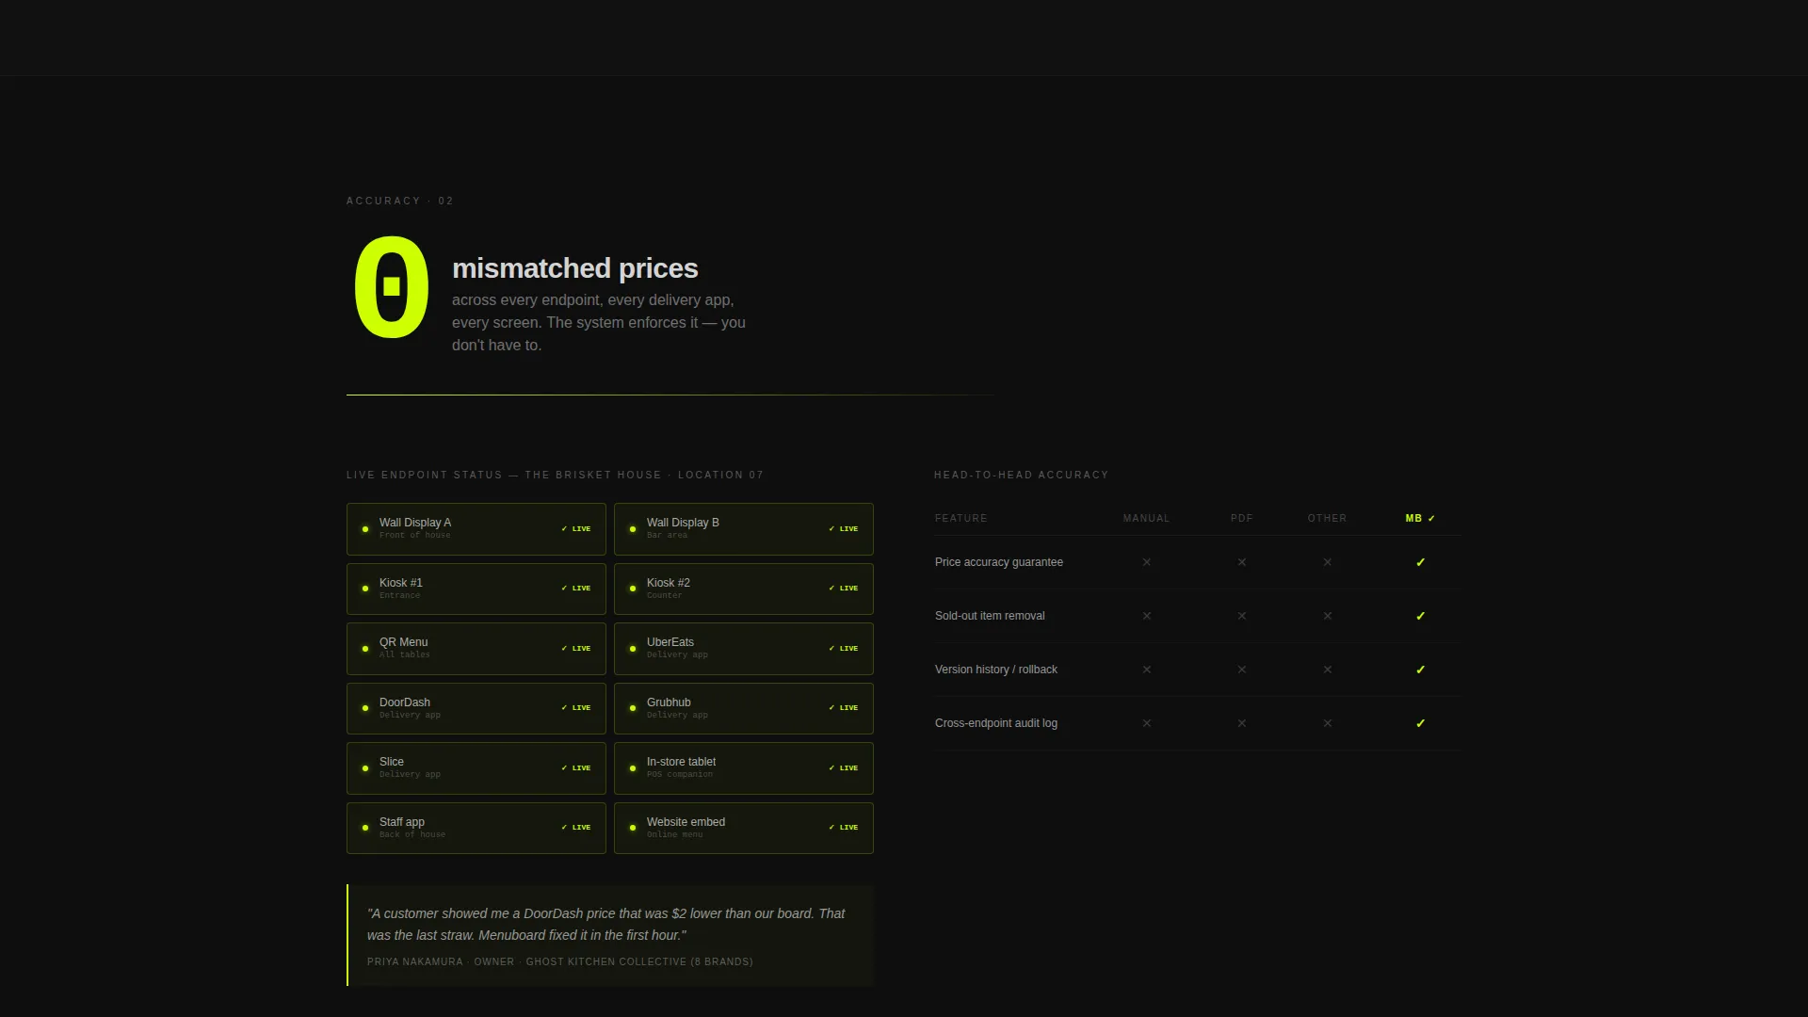Viewport: 1808px width, 1017px height.
Task: Click the large green zero numeral
Action: [x=392, y=287]
